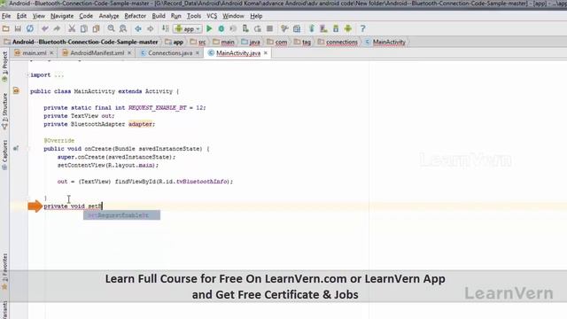Open the AVD Manager icon
The image size is (567, 319).
(x=323, y=28)
